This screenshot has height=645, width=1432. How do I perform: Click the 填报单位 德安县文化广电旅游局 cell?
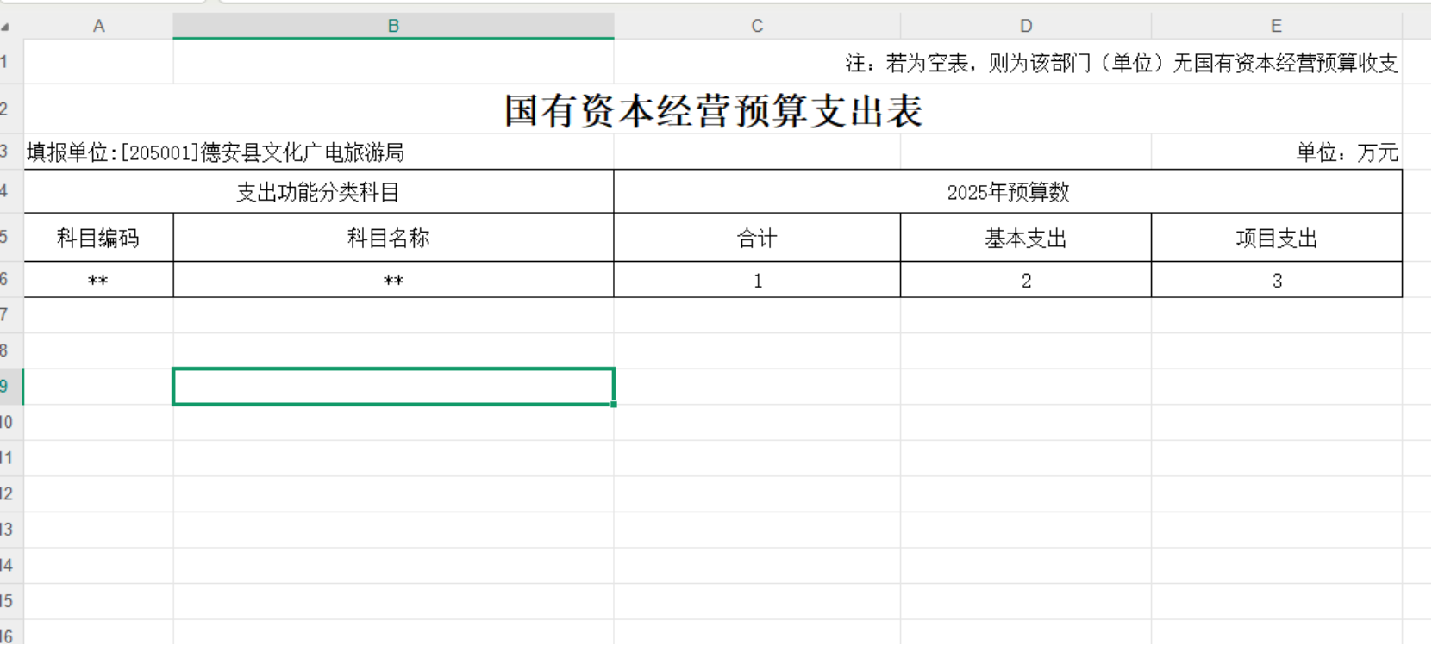coord(216,152)
